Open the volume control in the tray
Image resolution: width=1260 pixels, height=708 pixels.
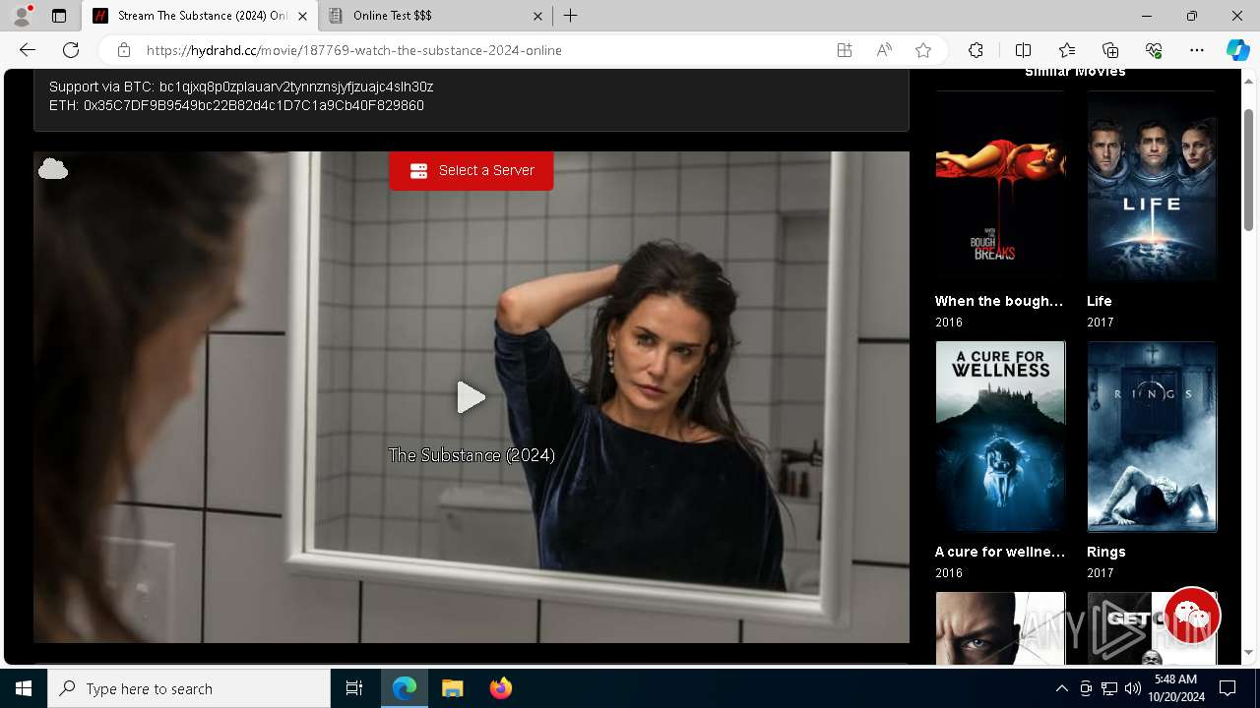click(x=1132, y=688)
